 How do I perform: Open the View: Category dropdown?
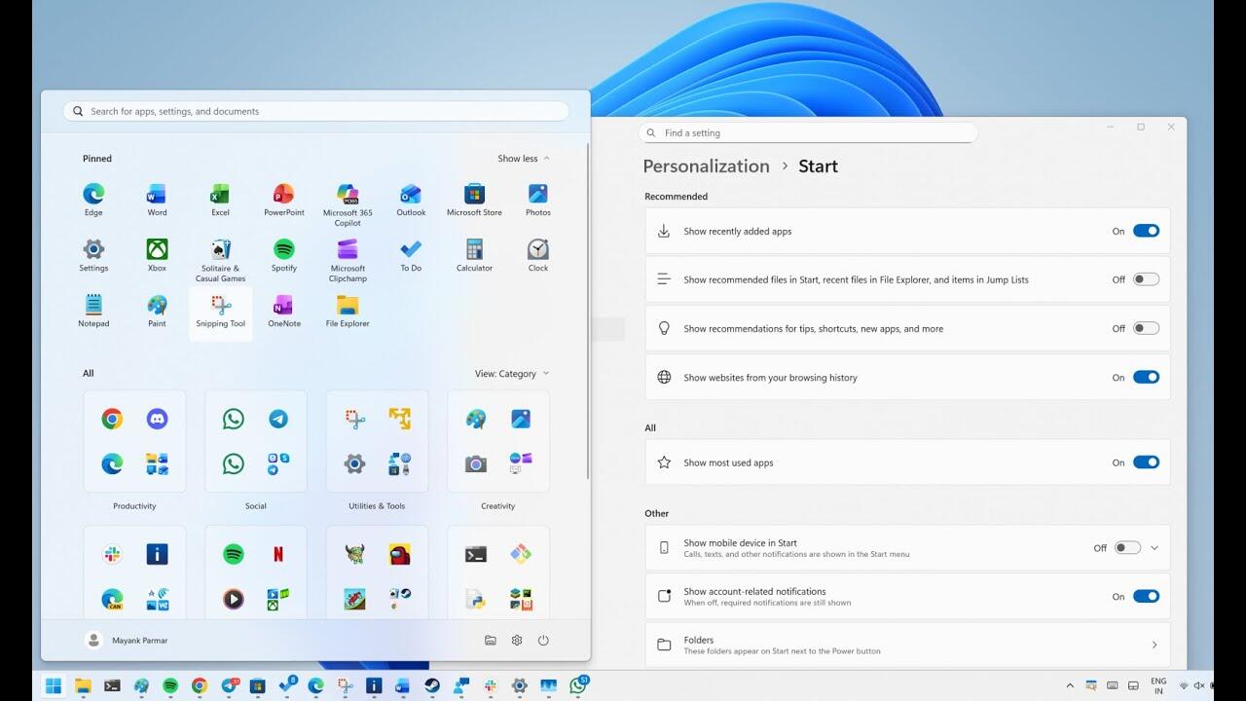pyautogui.click(x=511, y=373)
